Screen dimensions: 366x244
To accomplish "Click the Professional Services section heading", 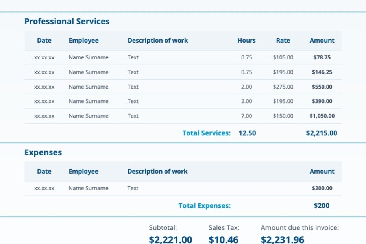I will point(67,21).
